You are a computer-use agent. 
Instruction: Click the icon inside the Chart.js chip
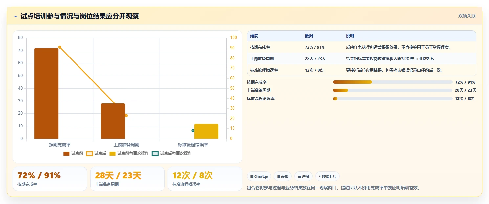[252, 176]
